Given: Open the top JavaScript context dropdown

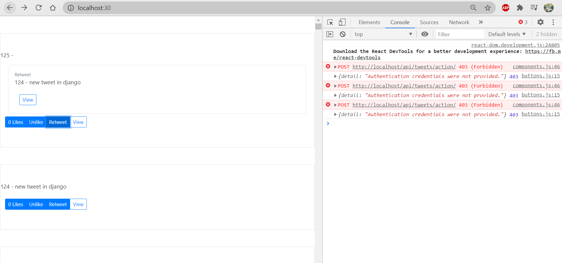Looking at the screenshot, I should 383,34.
